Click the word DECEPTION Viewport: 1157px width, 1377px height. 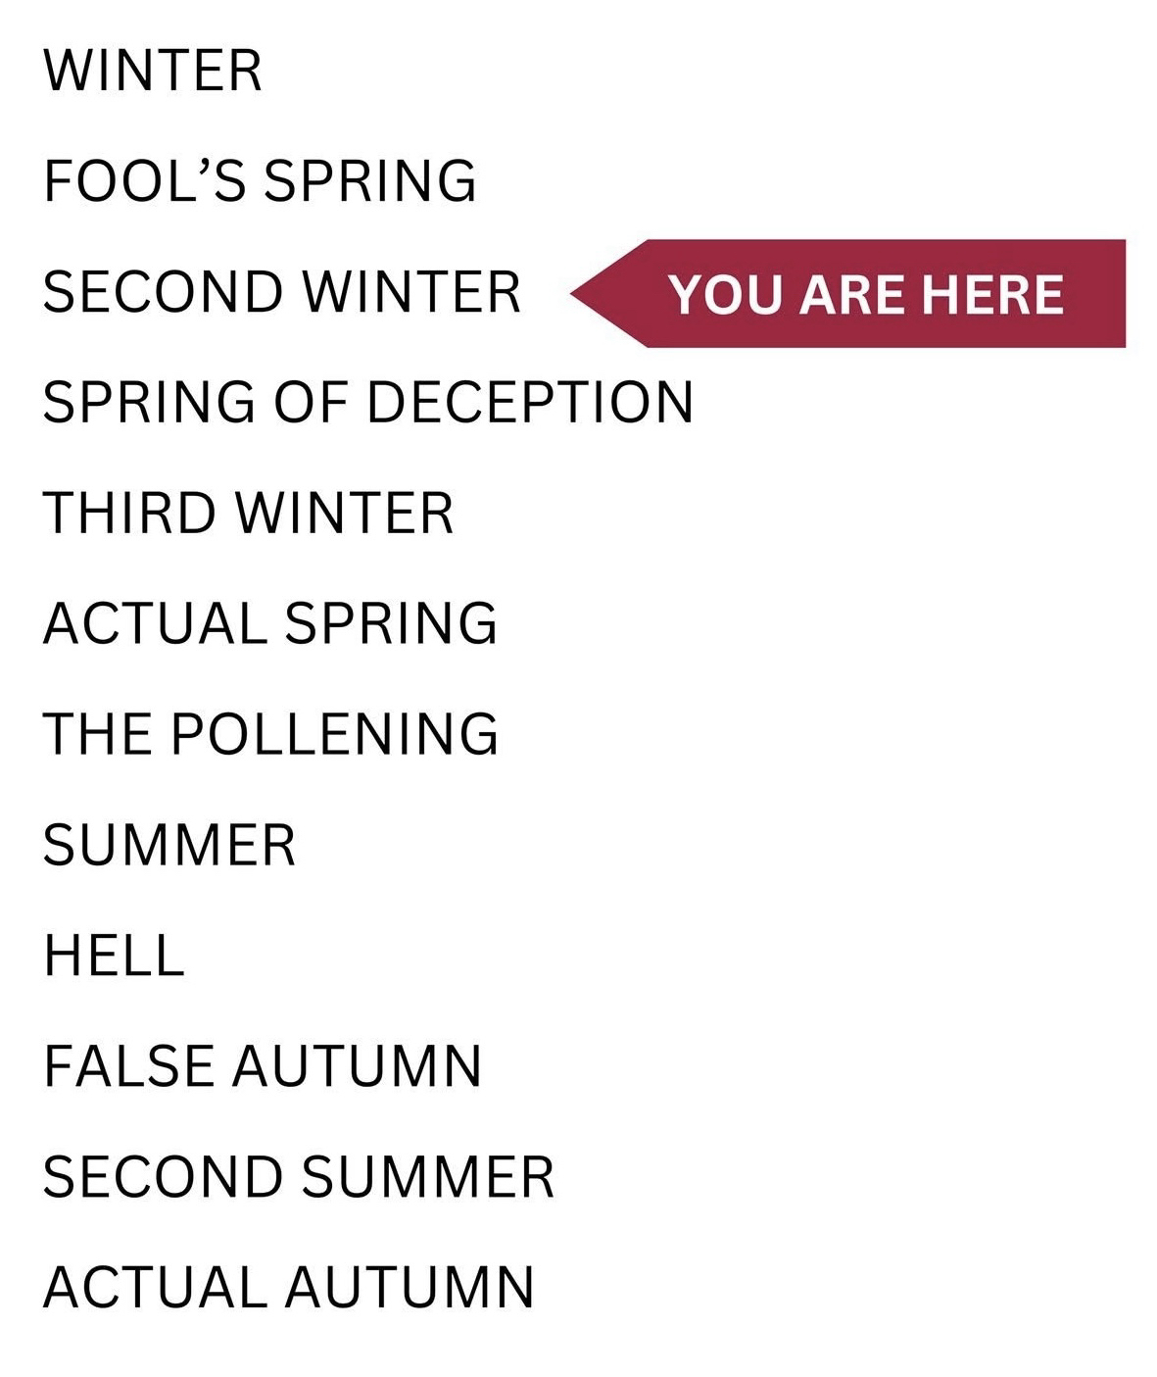530,402
